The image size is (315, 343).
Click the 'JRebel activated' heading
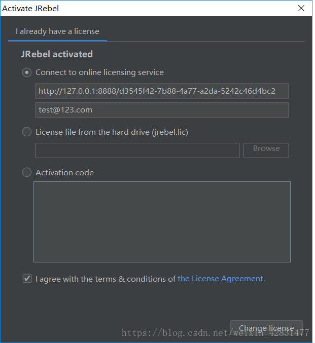(x=57, y=54)
